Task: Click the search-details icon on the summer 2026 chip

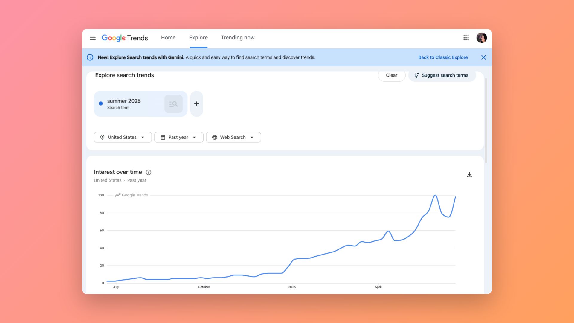Action: [173, 104]
